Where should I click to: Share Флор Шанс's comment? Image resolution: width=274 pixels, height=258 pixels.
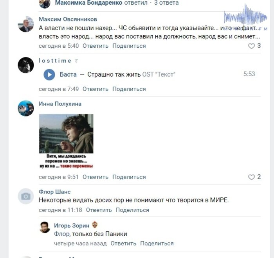(132, 210)
